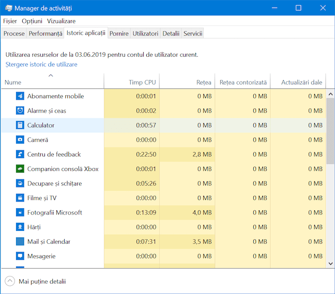
Task: Click the 0:00:57 Calculator CPU time
Action: coord(146,125)
